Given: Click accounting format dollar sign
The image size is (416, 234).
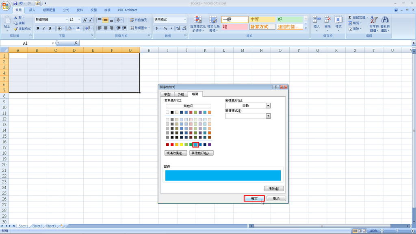Looking at the screenshot, I should pos(157,28).
